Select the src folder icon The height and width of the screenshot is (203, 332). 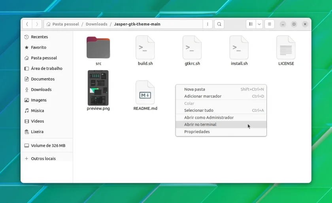(x=98, y=47)
